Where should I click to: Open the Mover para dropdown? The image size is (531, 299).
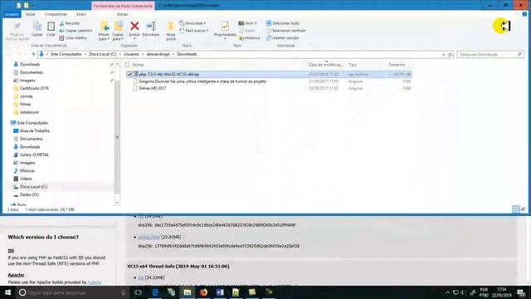click(104, 37)
